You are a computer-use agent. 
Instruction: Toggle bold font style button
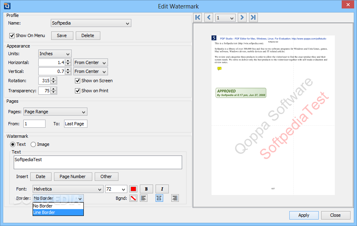click(146, 189)
